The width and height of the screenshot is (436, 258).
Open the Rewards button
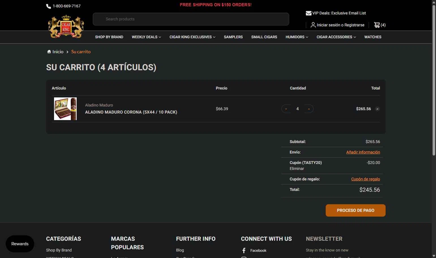click(20, 244)
